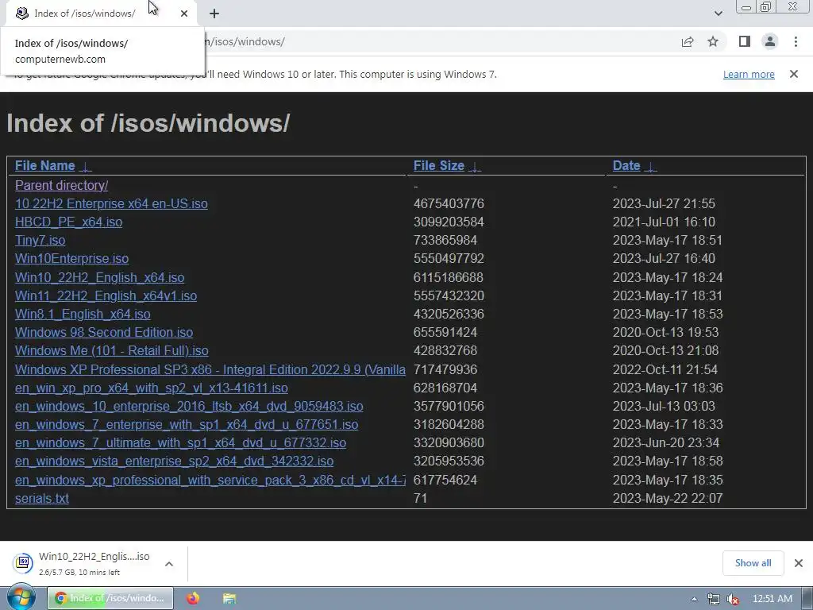The height and width of the screenshot is (610, 813).
Task: Sort by the Date column header
Action: click(x=626, y=165)
